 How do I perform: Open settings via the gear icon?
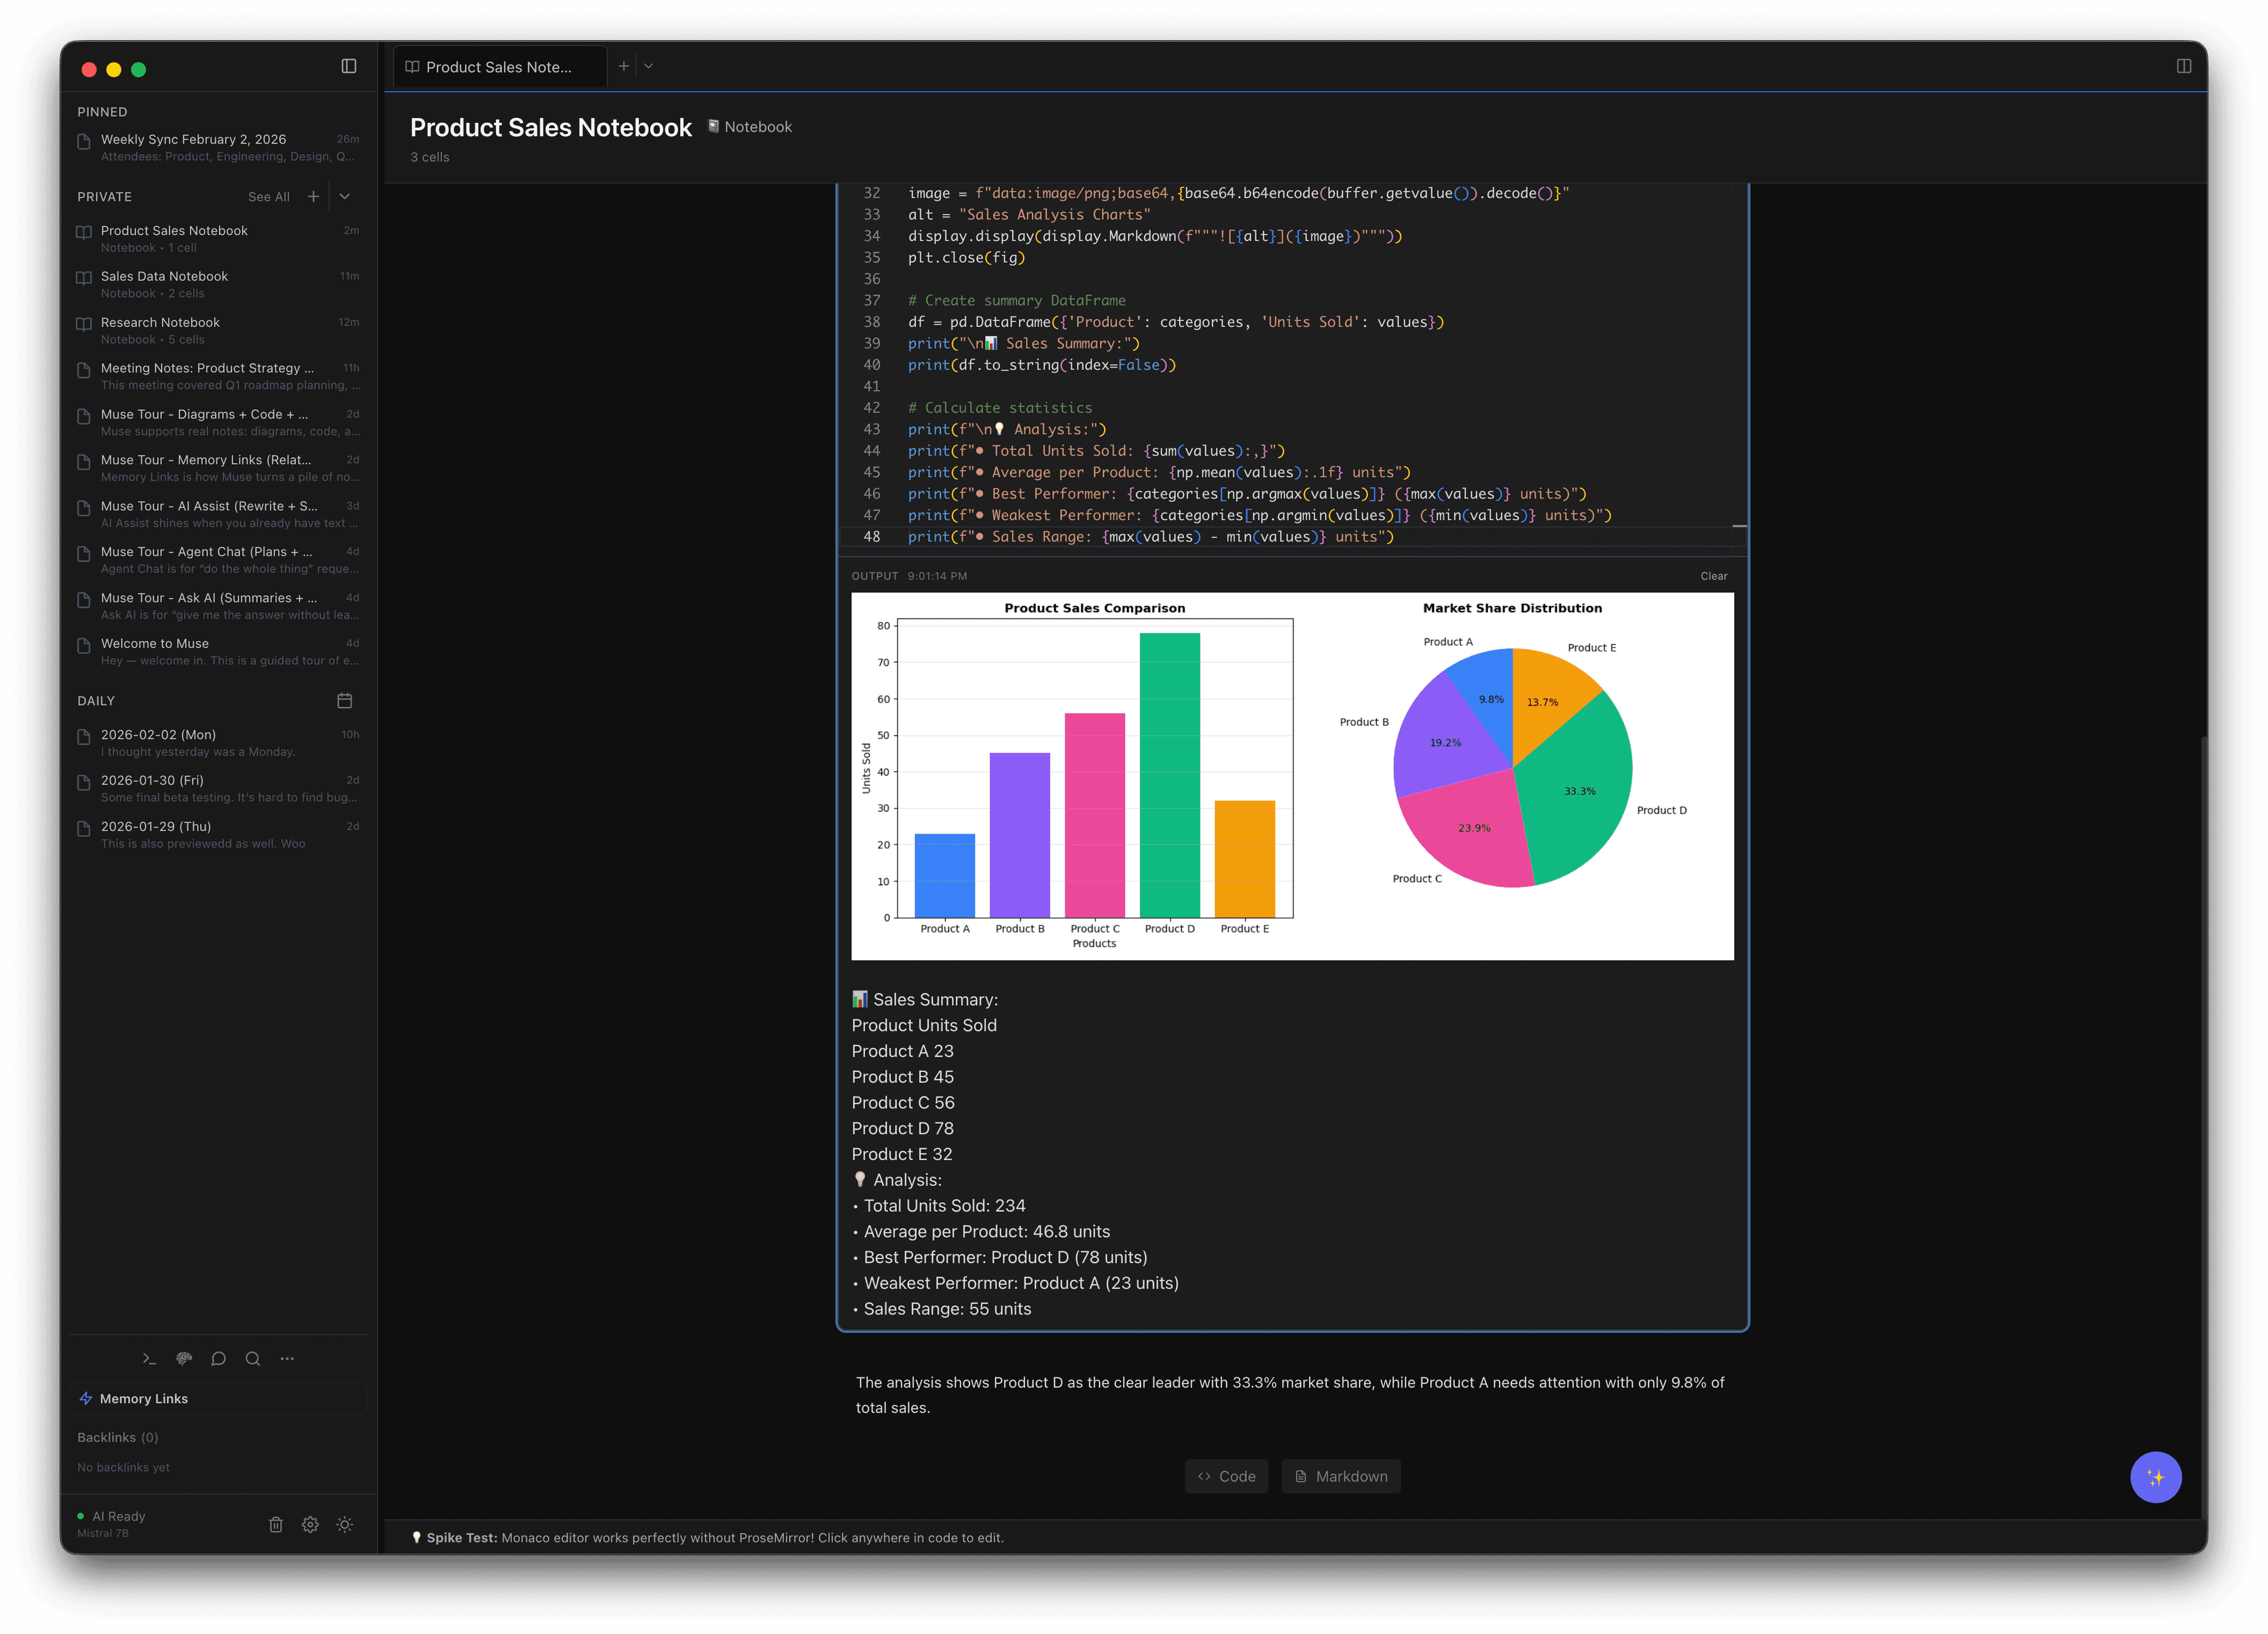point(311,1525)
